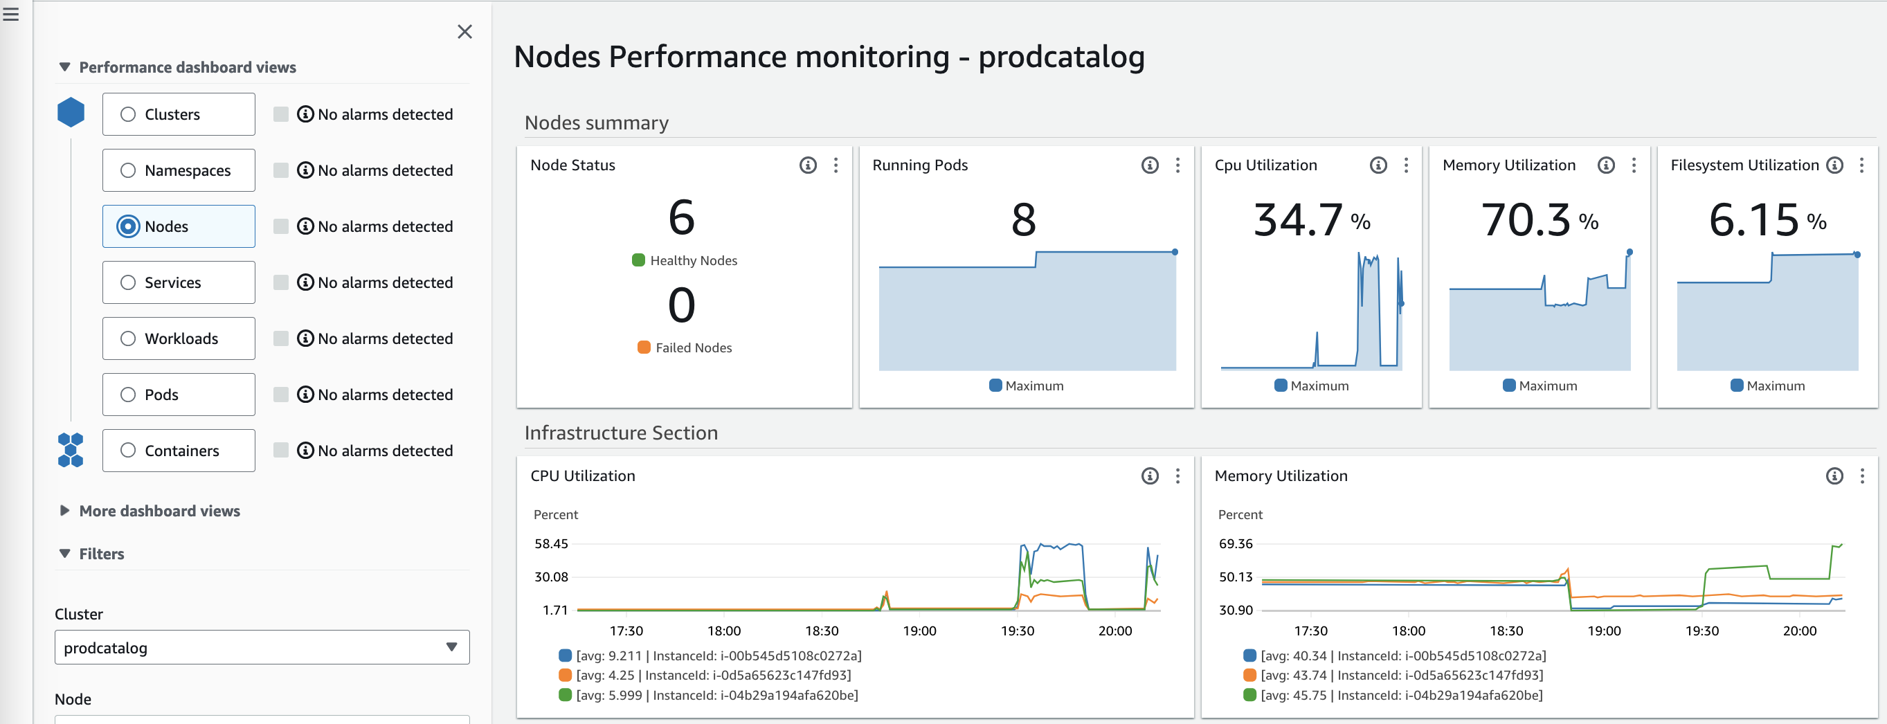Open the hamburger menu at top left
The height and width of the screenshot is (724, 1887).
(x=10, y=13)
